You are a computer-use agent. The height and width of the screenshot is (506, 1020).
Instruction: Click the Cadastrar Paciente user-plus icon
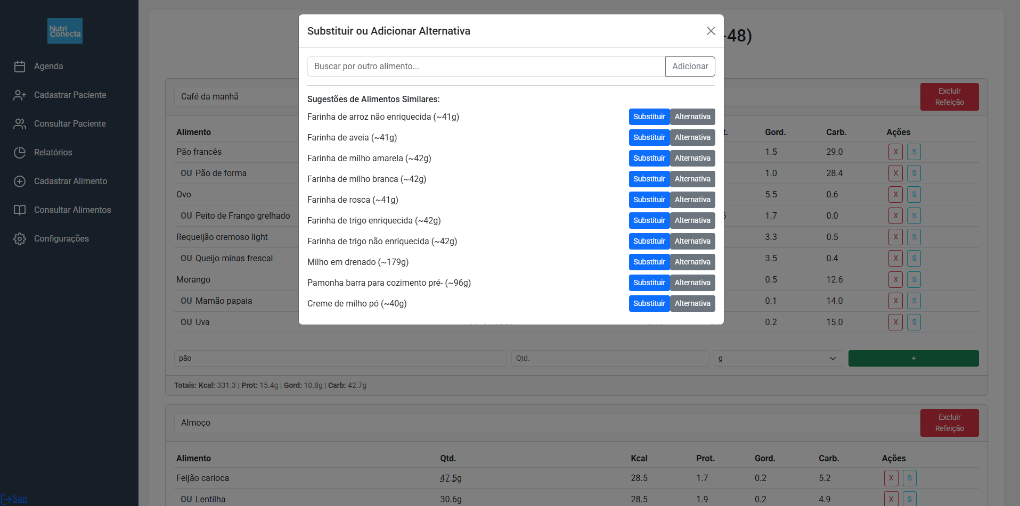click(20, 95)
